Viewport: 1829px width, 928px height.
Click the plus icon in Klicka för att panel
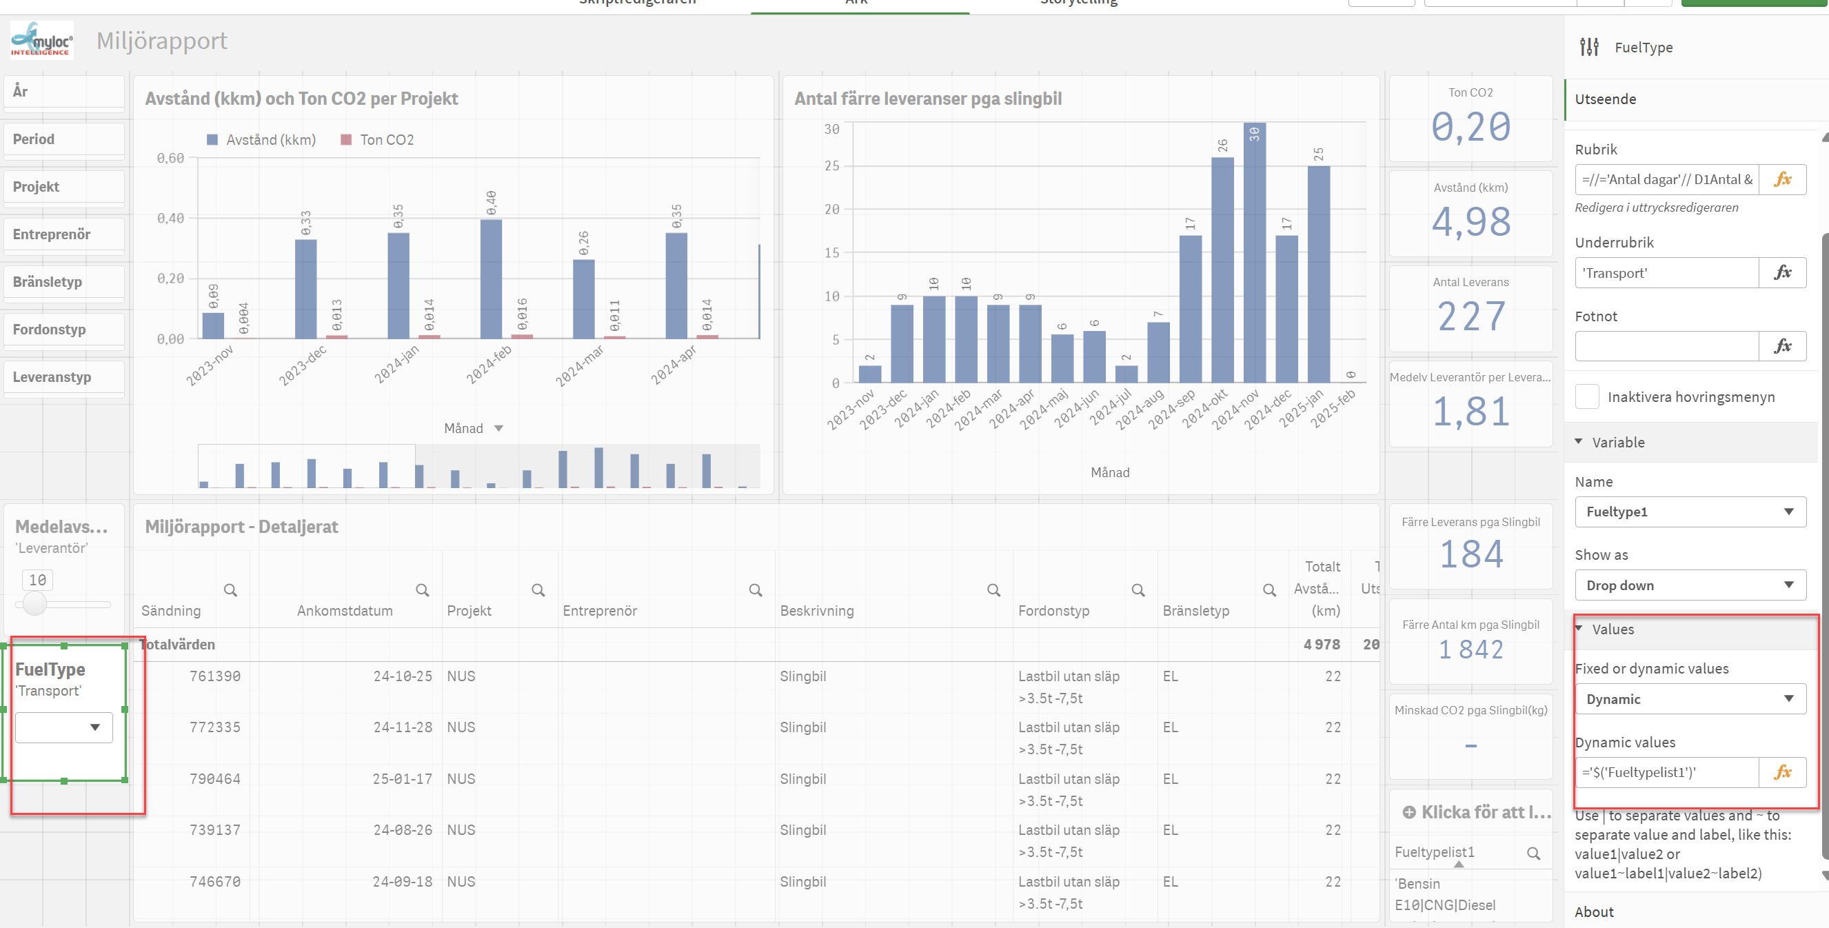[1408, 812]
